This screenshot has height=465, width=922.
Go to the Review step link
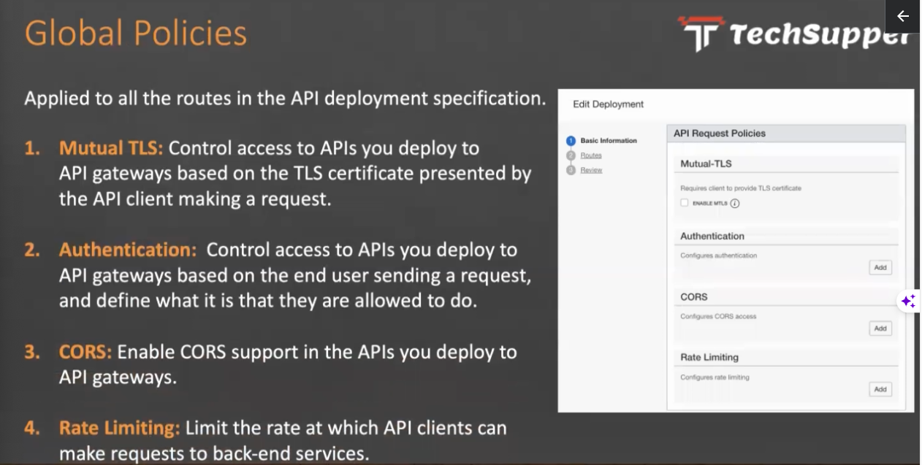591,170
